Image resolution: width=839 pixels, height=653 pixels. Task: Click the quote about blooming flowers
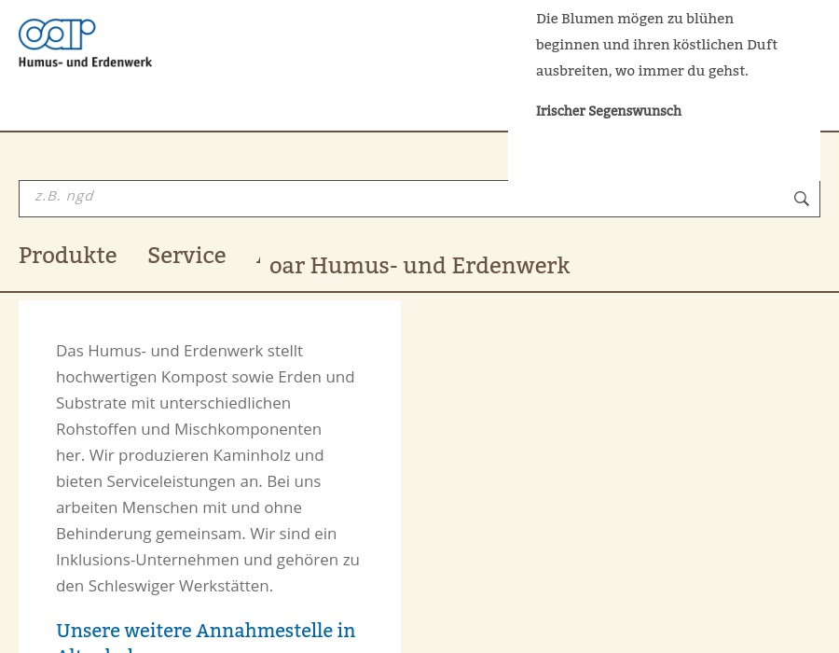656,45
